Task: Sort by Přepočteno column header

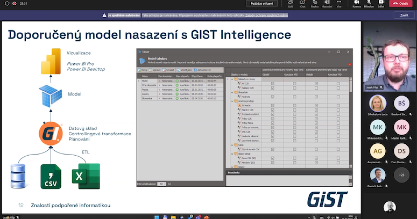Action: [x=198, y=76]
